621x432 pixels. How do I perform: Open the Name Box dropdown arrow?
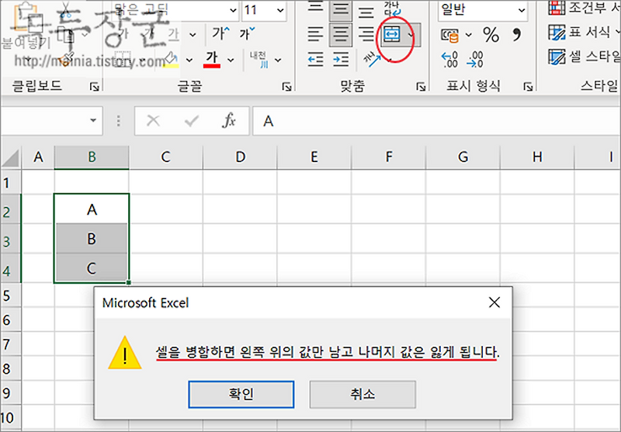tap(93, 120)
